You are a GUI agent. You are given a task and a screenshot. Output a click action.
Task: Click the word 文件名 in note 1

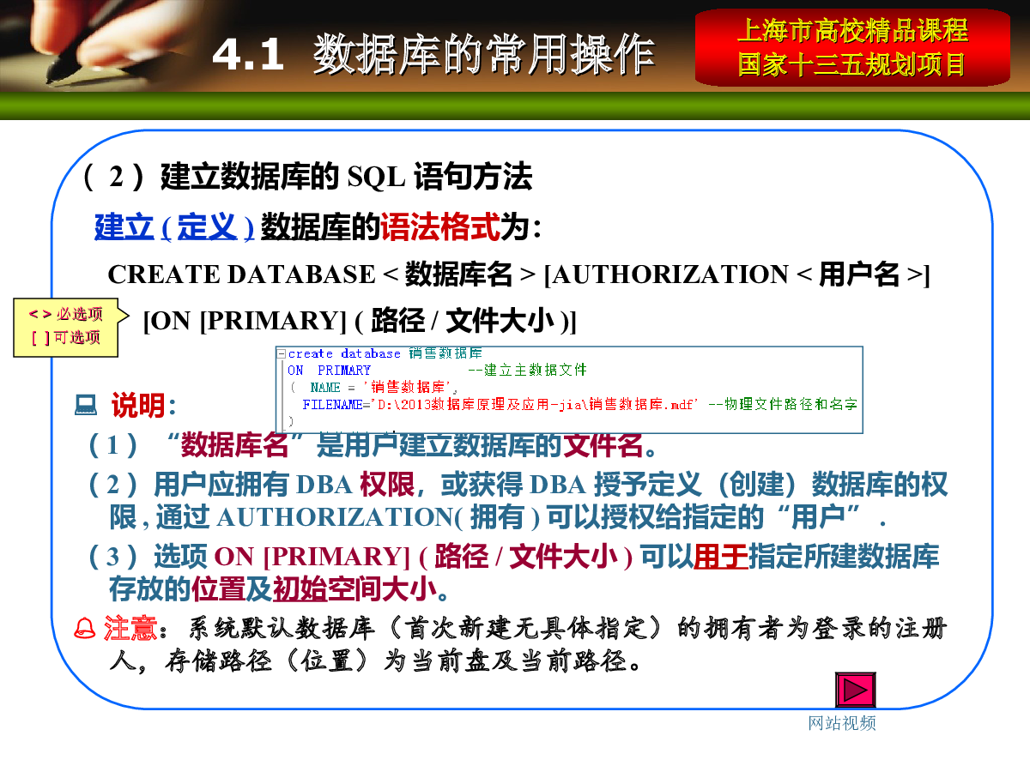pyautogui.click(x=604, y=445)
